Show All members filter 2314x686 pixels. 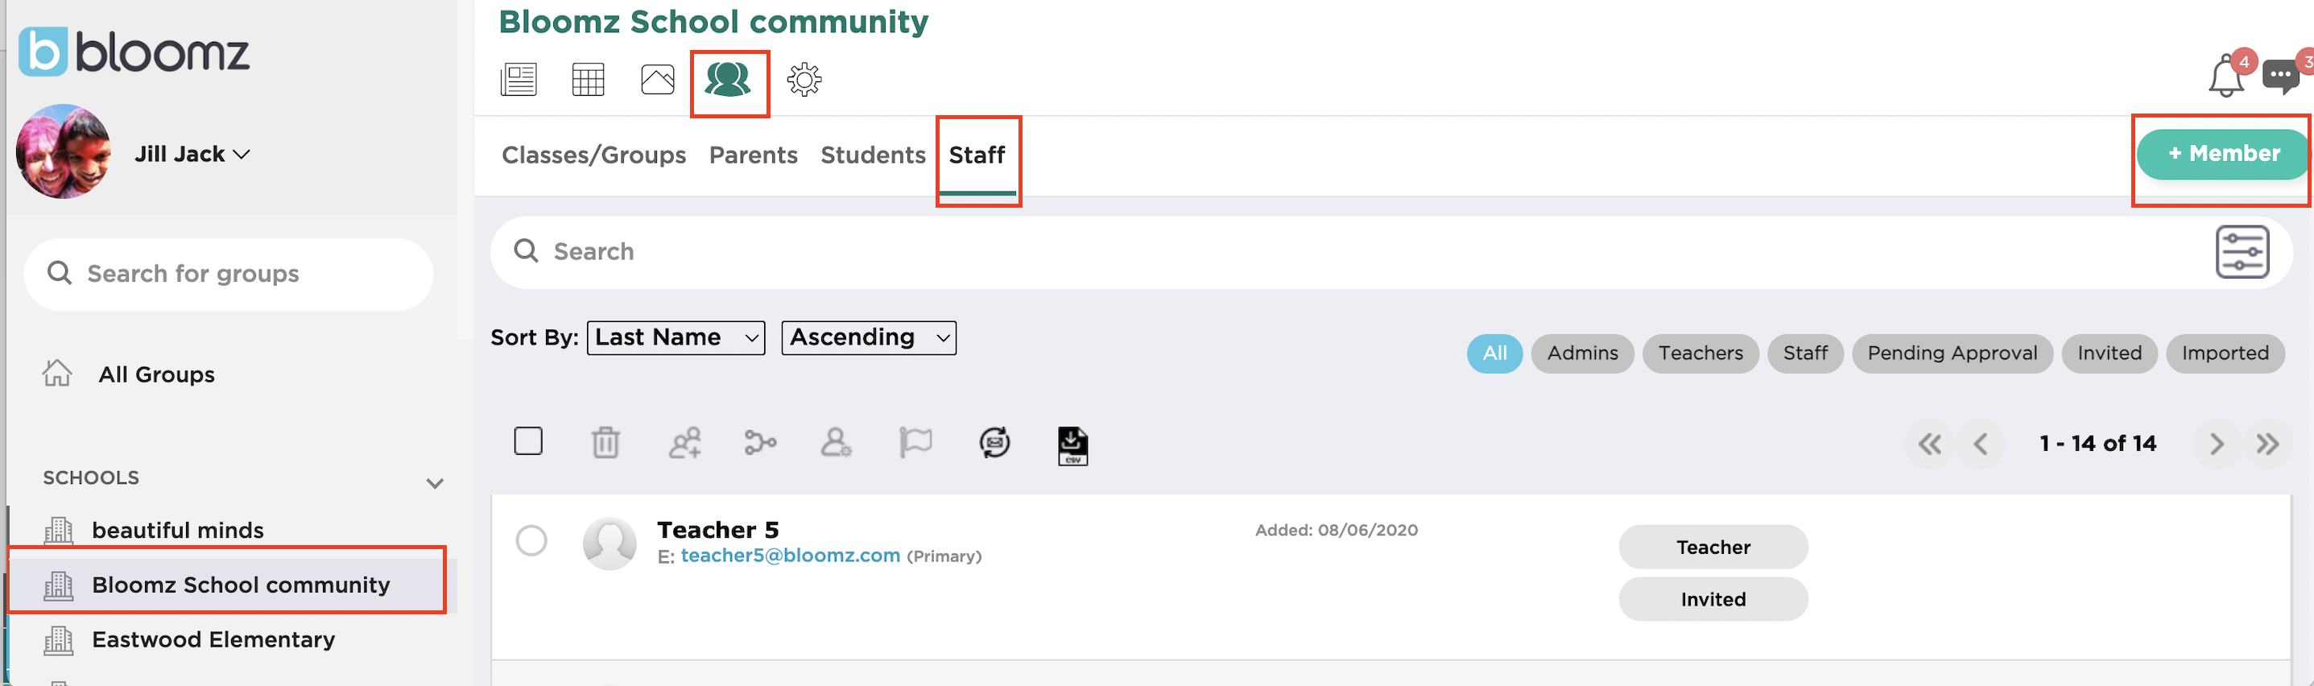pyautogui.click(x=1494, y=353)
